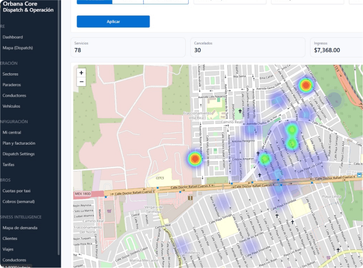Image resolution: width=363 pixels, height=268 pixels.
Task: Zoom in on the demand map
Action: (81, 73)
